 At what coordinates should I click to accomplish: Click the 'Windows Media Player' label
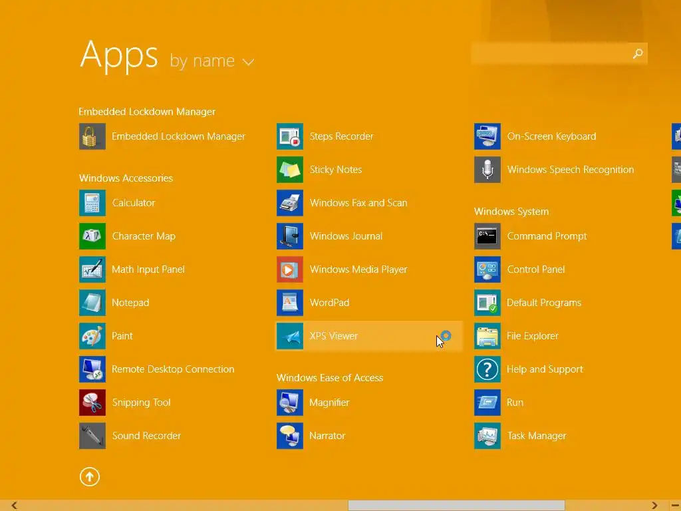[x=358, y=269]
